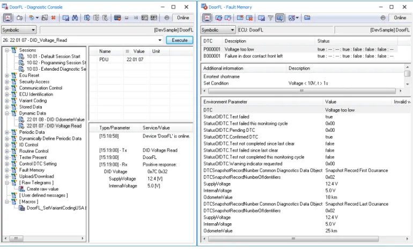Select DTC row P000001 Voltage too low
Image resolution: width=413 pixels, height=249 pixels.
tap(299, 49)
